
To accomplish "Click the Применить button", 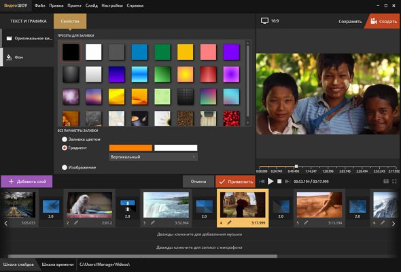I will coord(235,182).
